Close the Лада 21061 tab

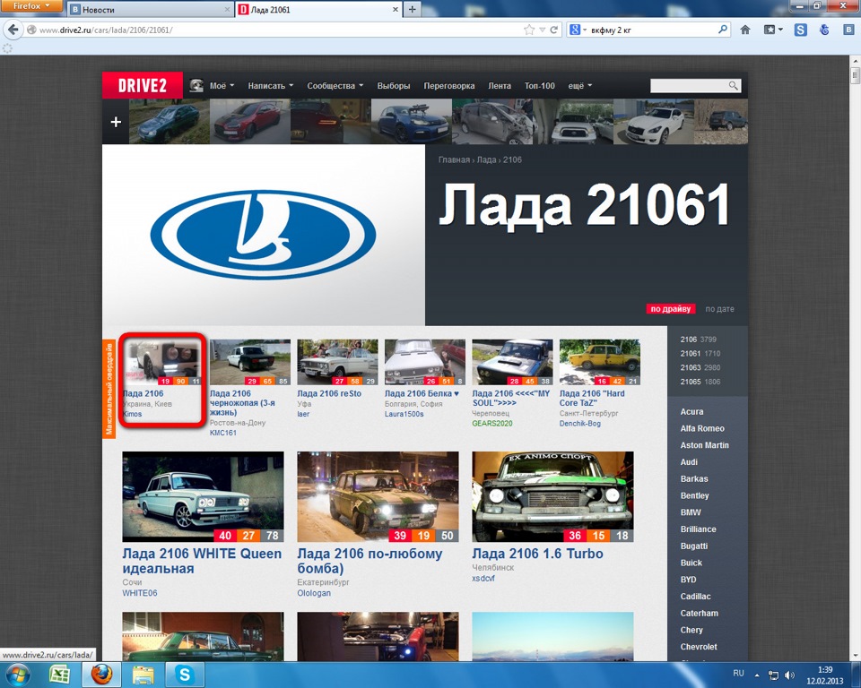click(x=395, y=9)
